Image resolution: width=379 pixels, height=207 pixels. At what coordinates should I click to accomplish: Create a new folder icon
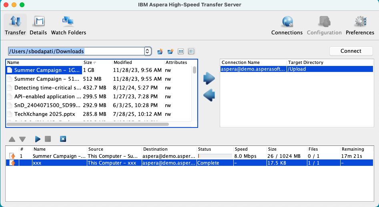pos(170,52)
